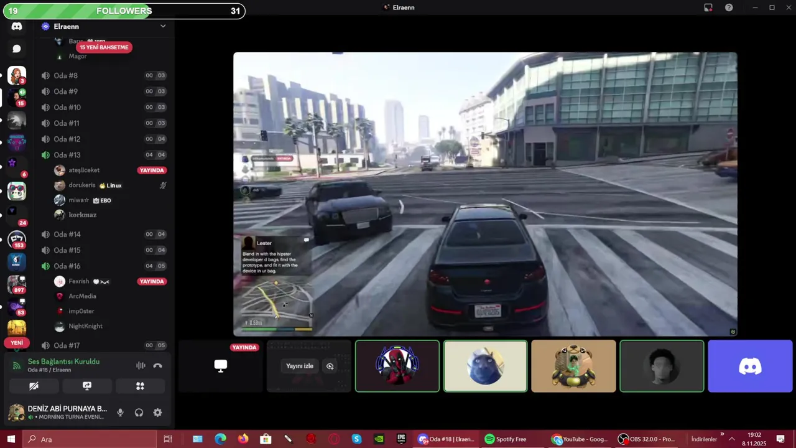Select blue cat avatar participant tile
Image resolution: width=796 pixels, height=448 pixels.
tap(485, 366)
